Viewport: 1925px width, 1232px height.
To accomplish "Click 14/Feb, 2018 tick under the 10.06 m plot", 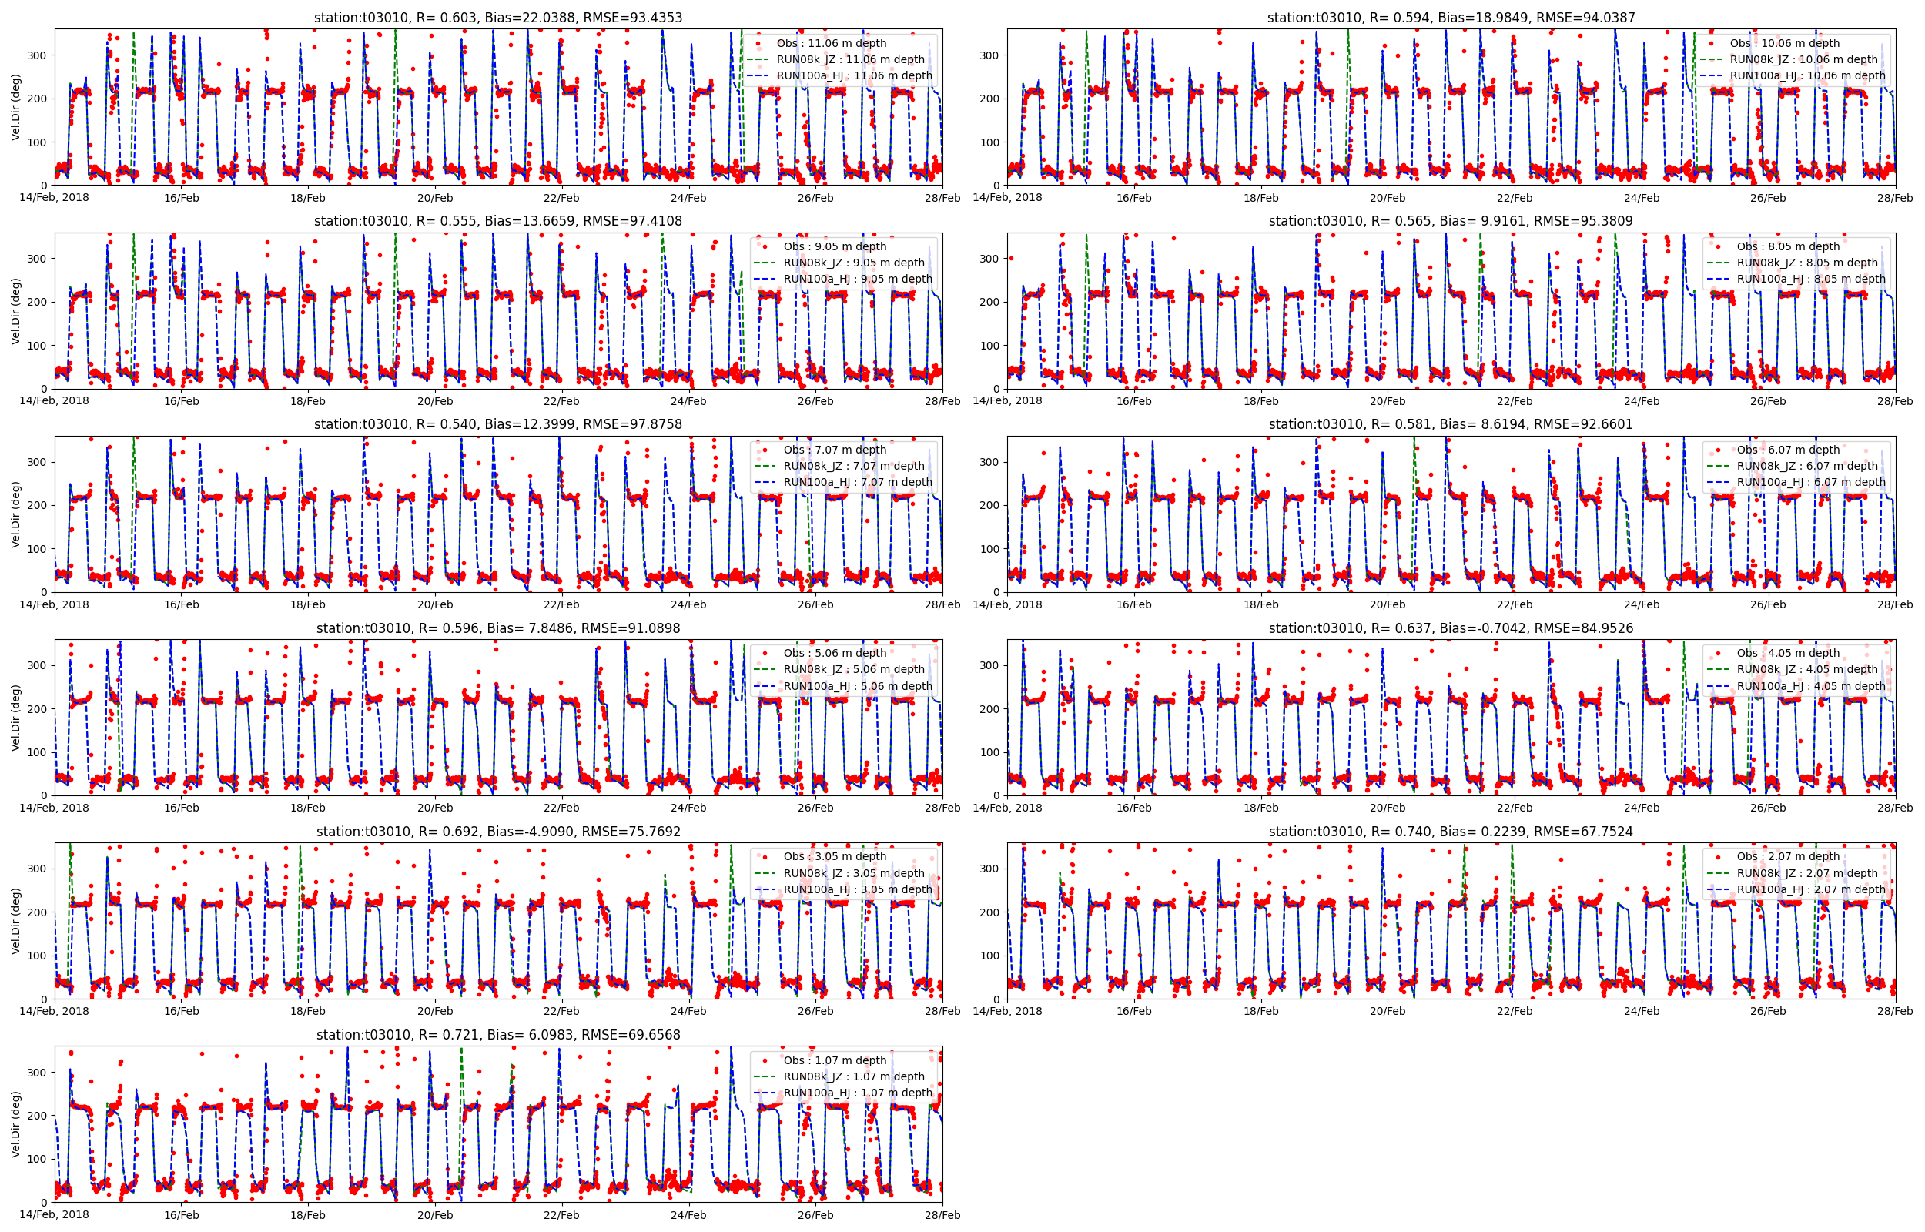I will [x=1007, y=198].
